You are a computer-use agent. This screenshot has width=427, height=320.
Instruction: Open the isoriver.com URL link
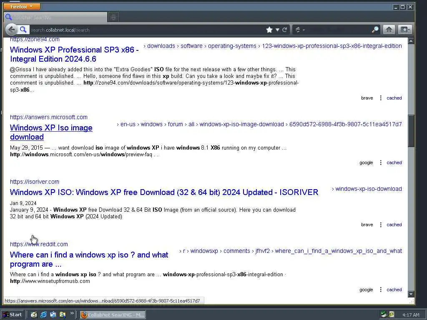tap(35, 182)
